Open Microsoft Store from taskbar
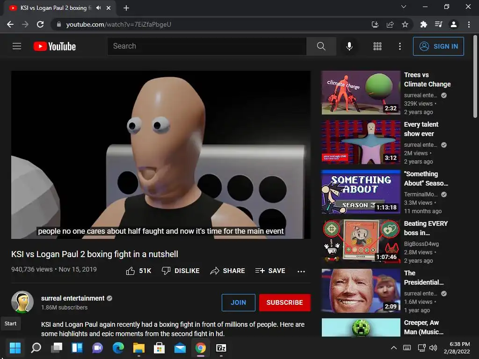This screenshot has width=479, height=359. [159, 348]
